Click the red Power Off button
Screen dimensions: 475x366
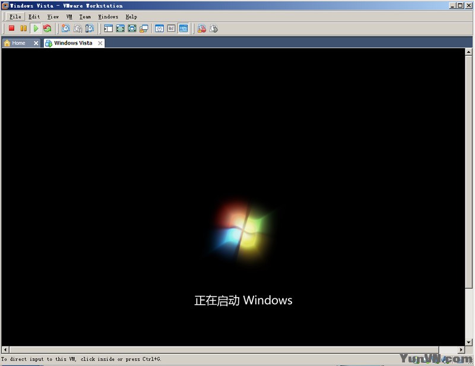click(x=11, y=29)
